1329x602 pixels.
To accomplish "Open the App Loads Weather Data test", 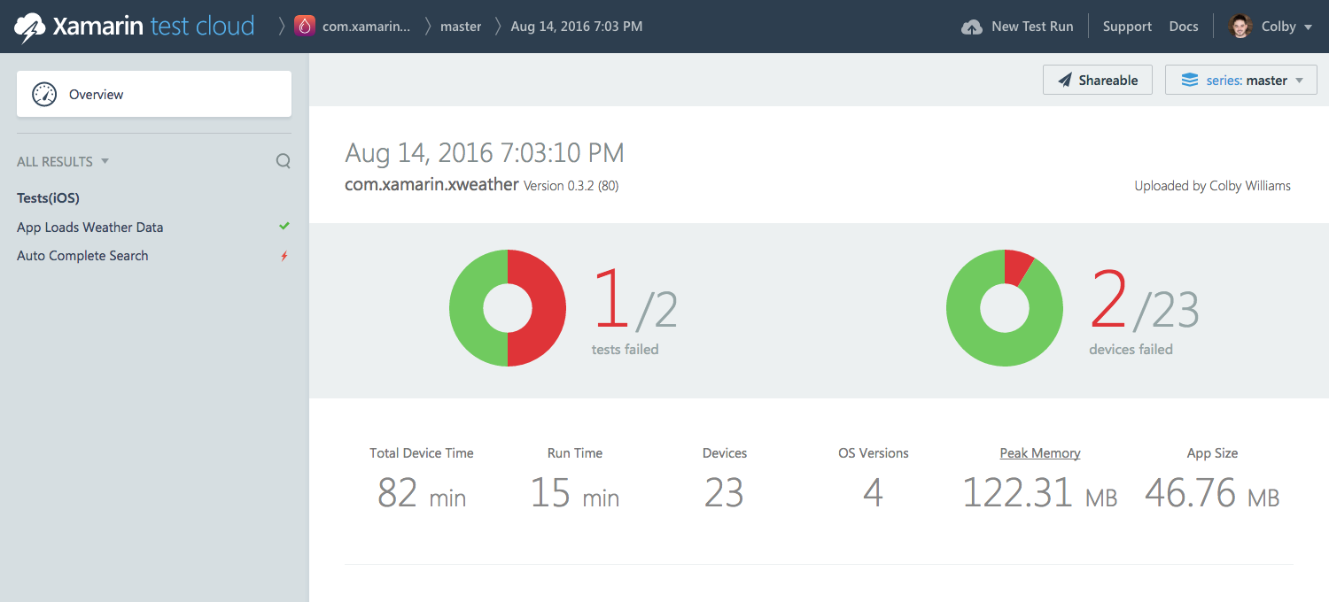I will [x=90, y=228].
